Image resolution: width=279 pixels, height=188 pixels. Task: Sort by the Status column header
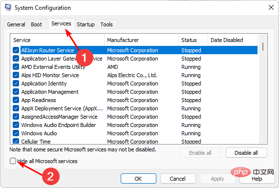193,40
